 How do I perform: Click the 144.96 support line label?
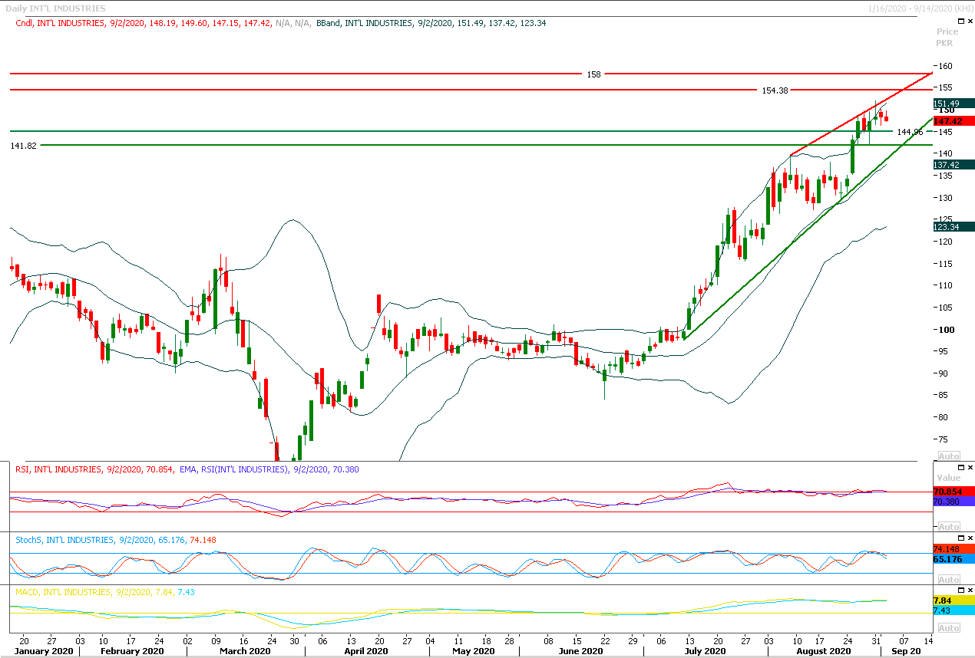click(x=910, y=132)
